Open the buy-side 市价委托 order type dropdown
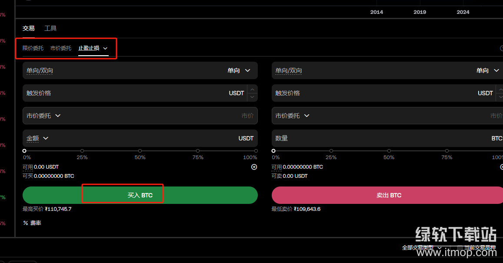This screenshot has width=503, height=263. tap(43, 116)
